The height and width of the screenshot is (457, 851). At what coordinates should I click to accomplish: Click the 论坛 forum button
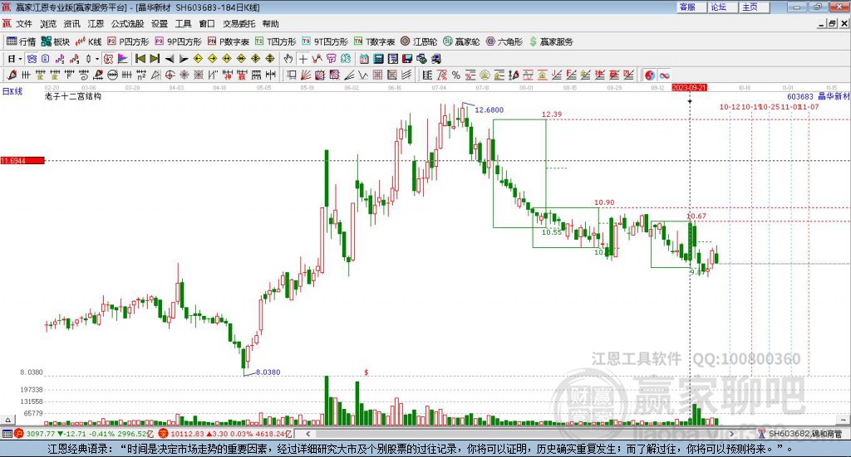pos(723,7)
